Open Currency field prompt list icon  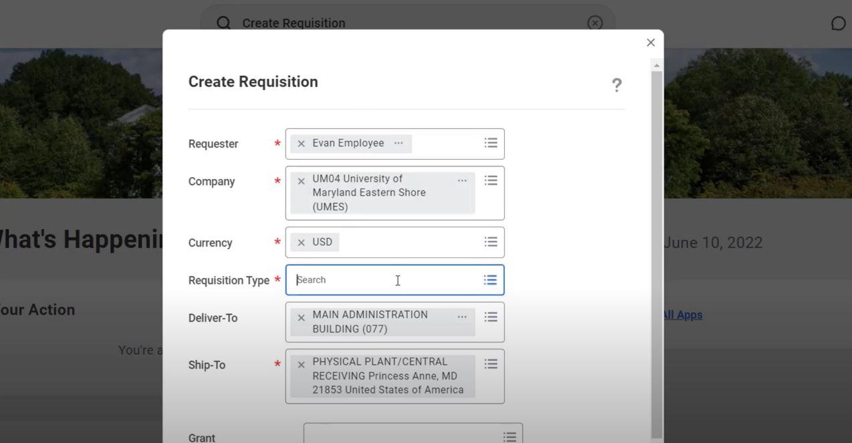pyautogui.click(x=490, y=242)
